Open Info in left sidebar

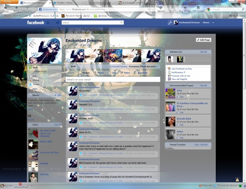[45, 76]
